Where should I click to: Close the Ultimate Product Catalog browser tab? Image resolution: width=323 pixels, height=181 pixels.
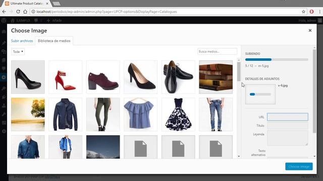pyautogui.click(x=47, y=4)
